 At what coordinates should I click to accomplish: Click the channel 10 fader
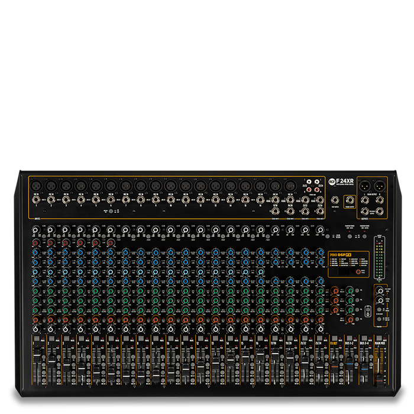170,373
